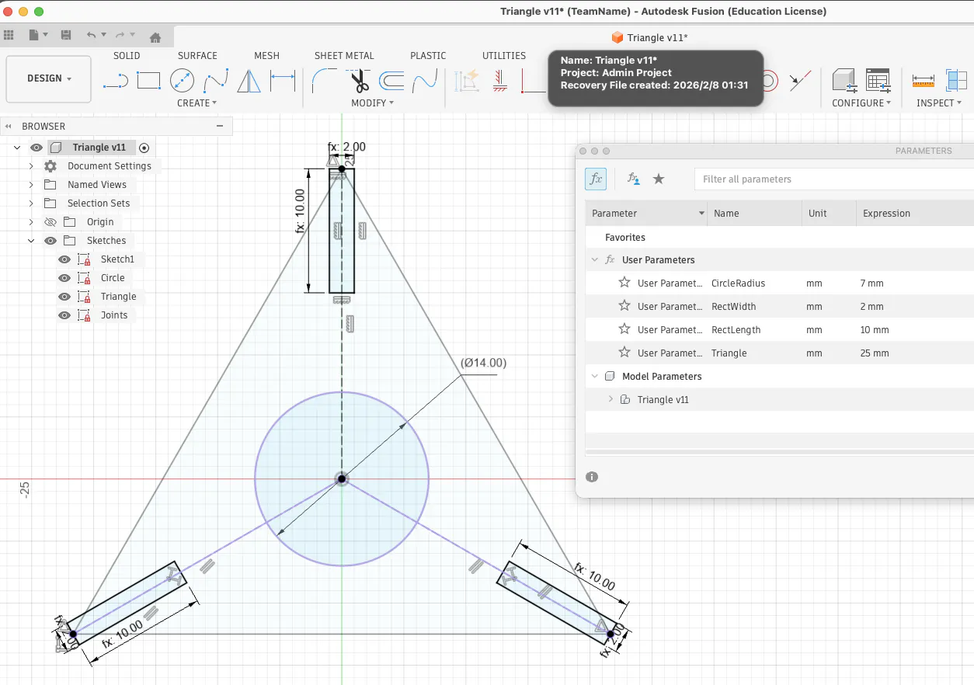This screenshot has height=685, width=974.
Task: Open the DESIGN workspace dropdown
Action: click(x=48, y=78)
